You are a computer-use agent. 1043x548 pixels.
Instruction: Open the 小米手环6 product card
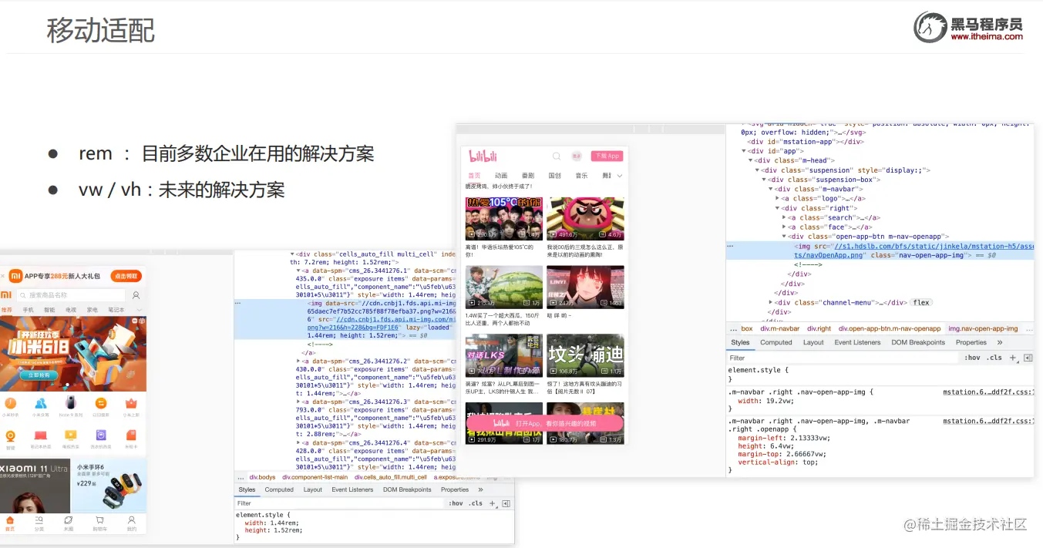click(109, 485)
